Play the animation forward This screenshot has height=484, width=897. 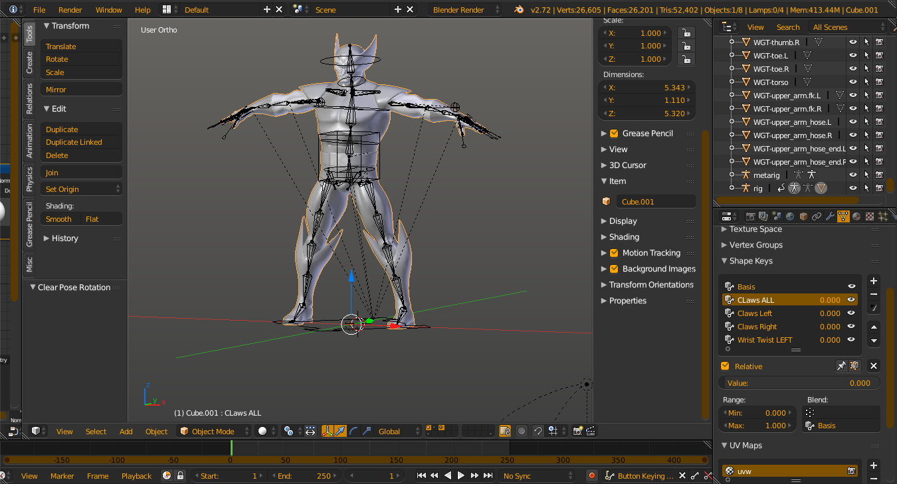coord(461,476)
